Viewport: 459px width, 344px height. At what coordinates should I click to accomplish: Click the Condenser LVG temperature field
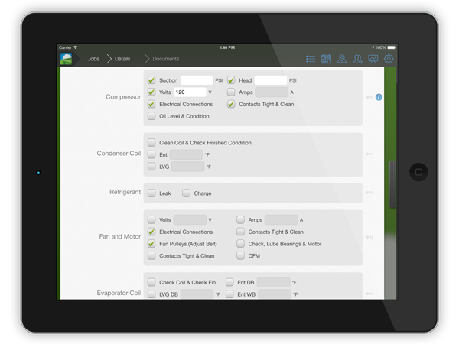tap(187, 167)
